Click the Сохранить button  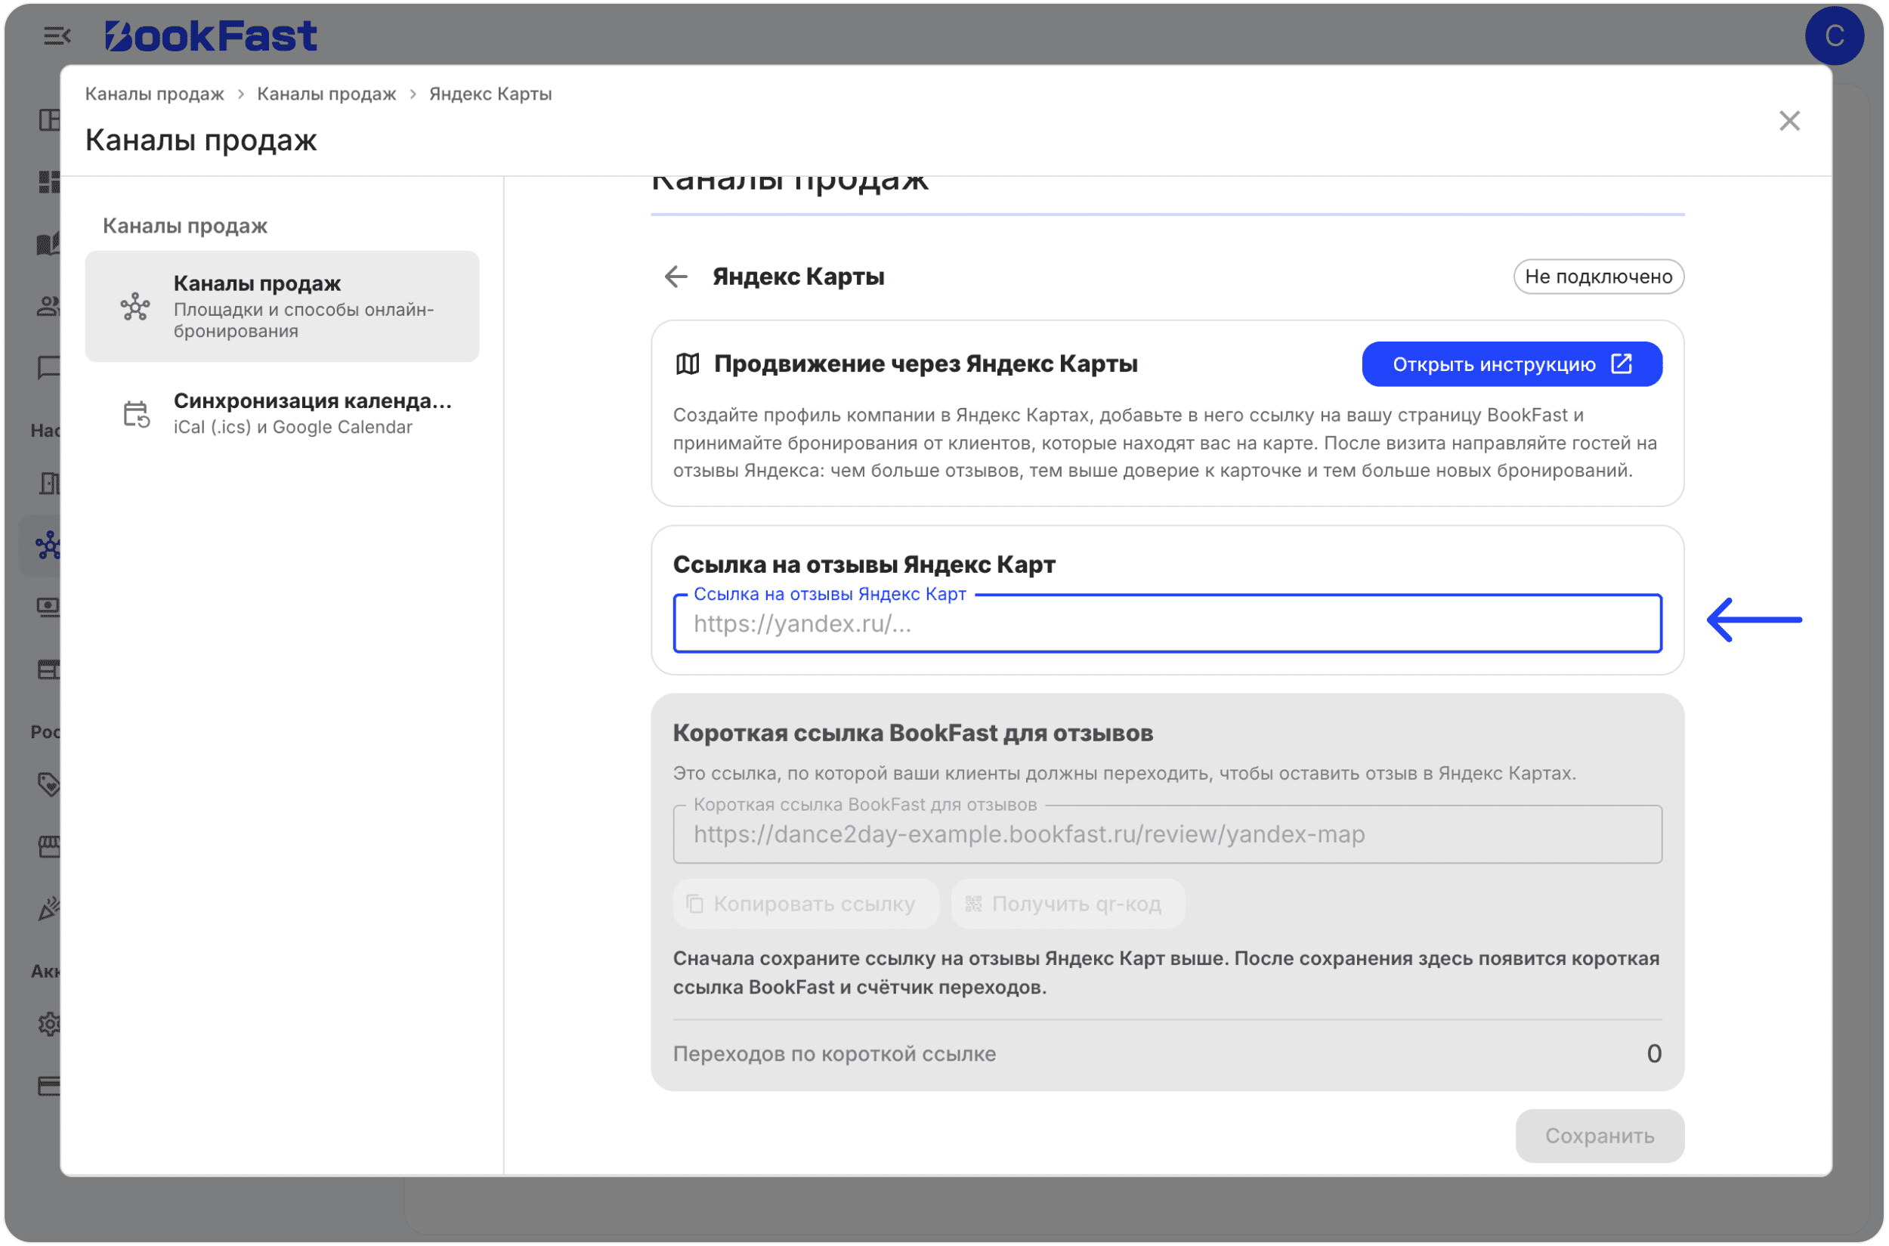[1599, 1136]
